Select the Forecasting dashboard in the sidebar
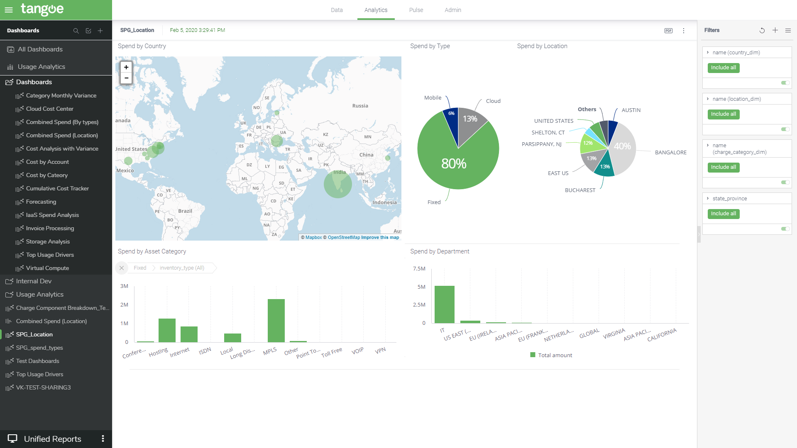Viewport: 797px width, 448px height. point(41,202)
